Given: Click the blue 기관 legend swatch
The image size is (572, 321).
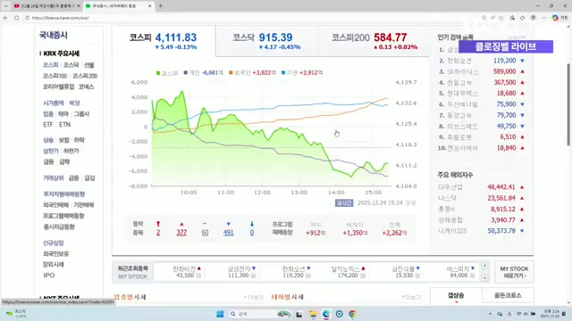Looking at the screenshot, I should coord(283,73).
